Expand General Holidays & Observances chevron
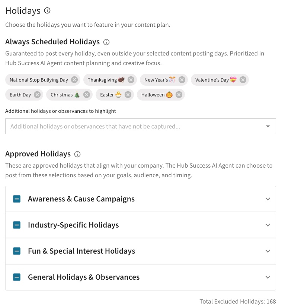The height and width of the screenshot is (308, 282). (268, 277)
